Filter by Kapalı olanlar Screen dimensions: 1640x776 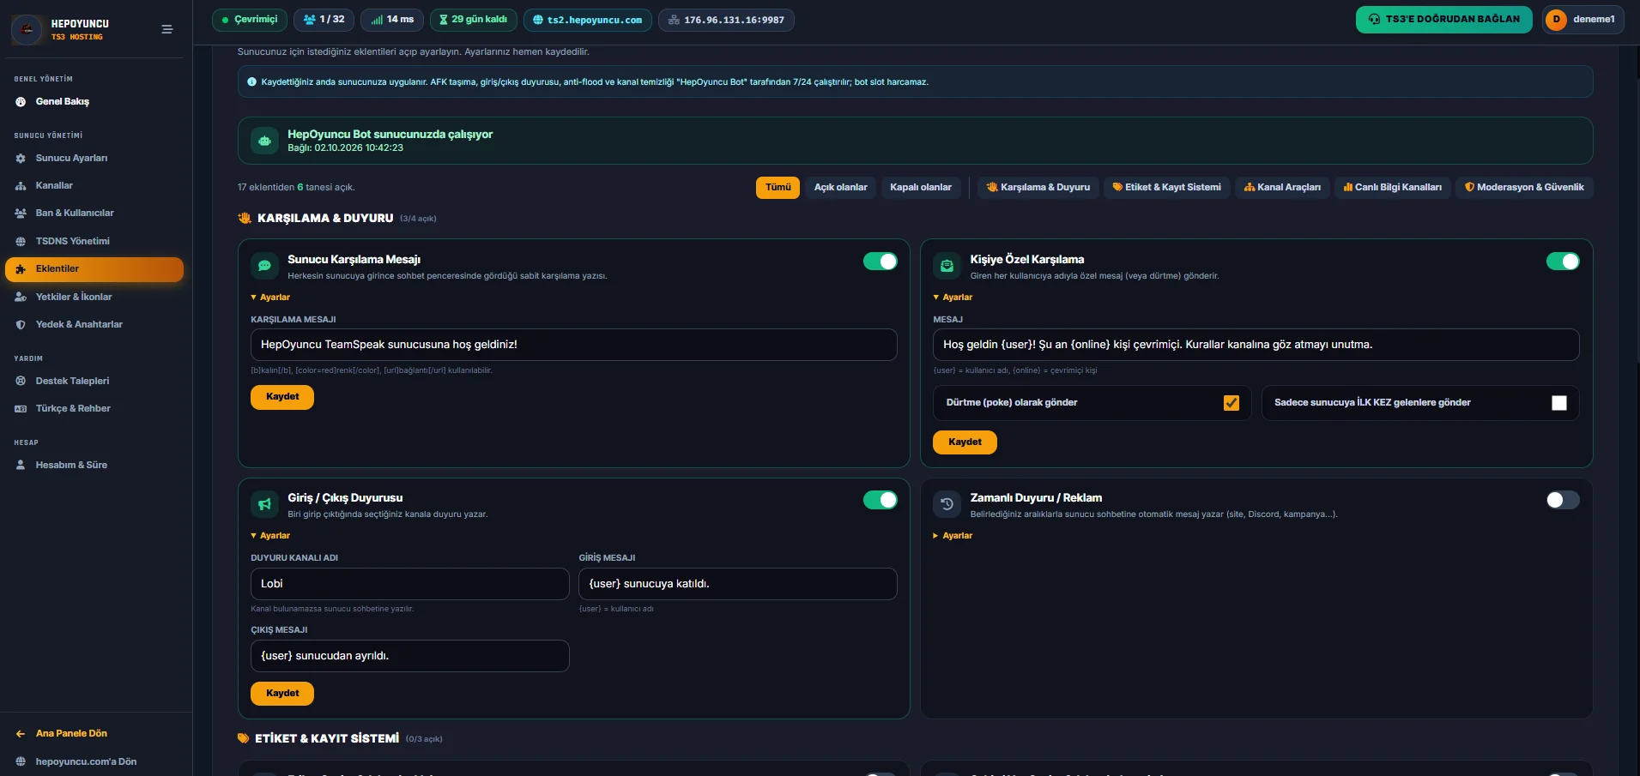point(921,188)
